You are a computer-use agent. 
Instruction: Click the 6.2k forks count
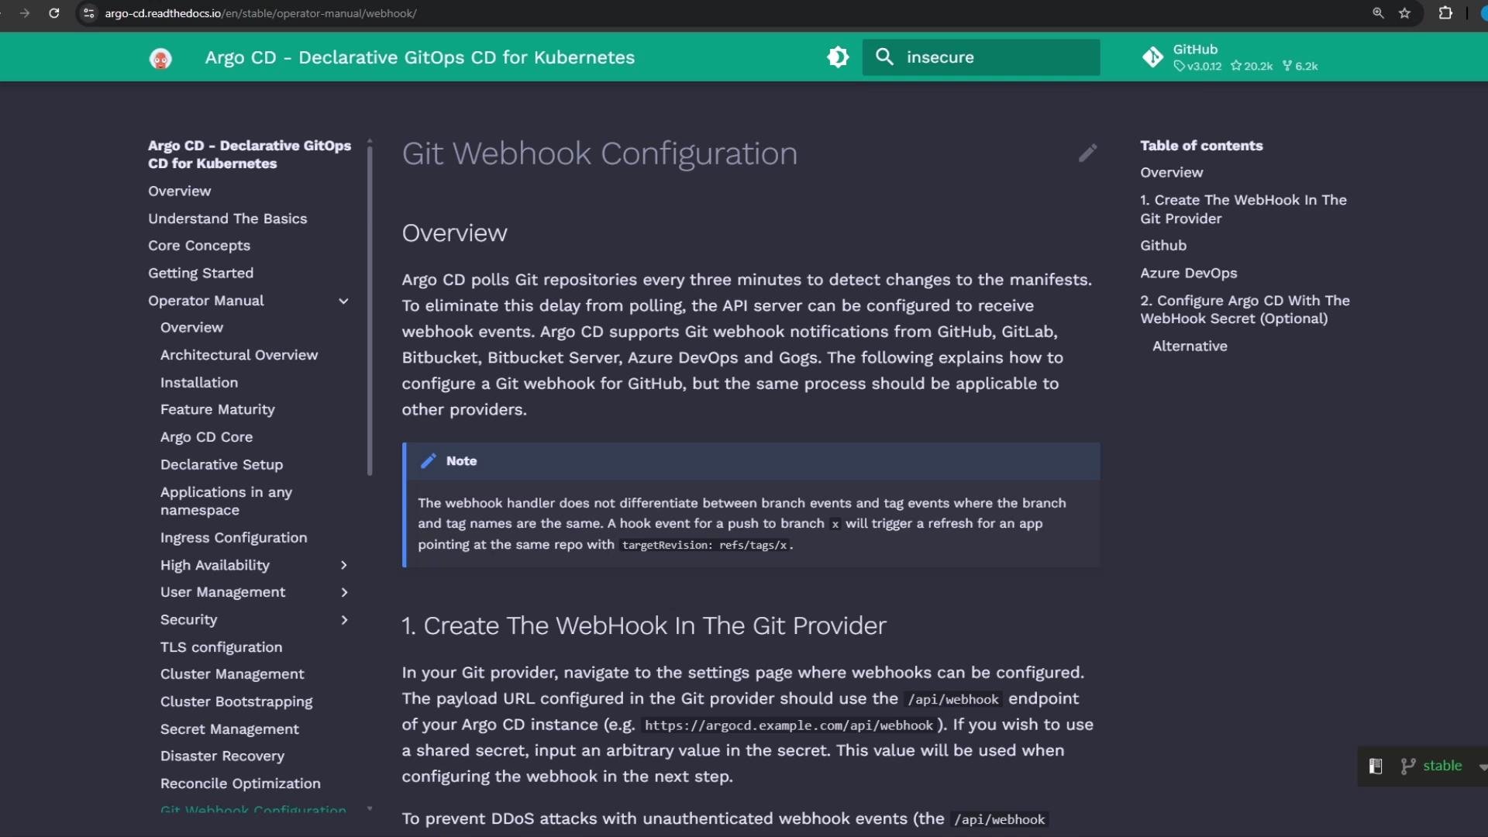pos(1300,67)
